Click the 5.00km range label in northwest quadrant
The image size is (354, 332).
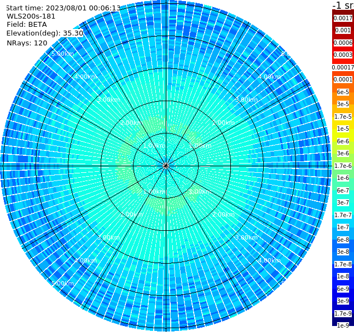point(63,54)
